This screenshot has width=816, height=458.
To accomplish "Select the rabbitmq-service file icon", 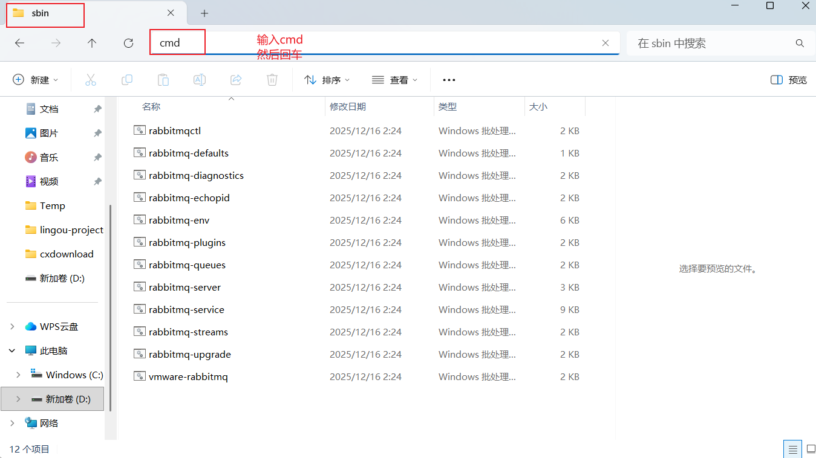I will [140, 309].
